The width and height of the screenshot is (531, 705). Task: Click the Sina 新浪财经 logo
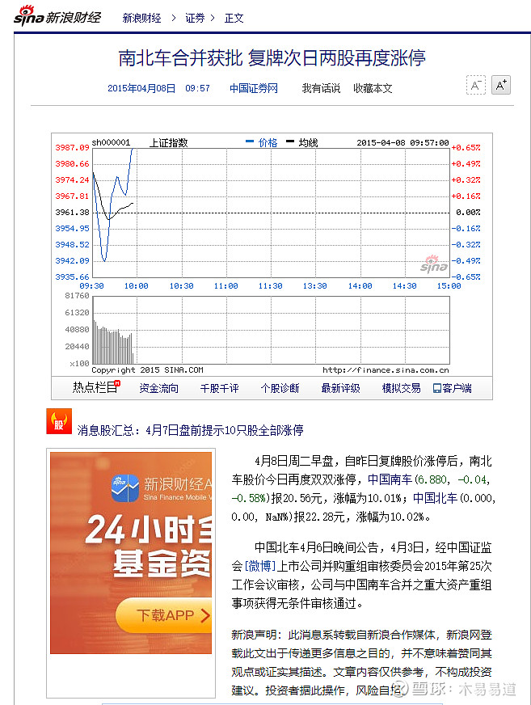coord(57,17)
